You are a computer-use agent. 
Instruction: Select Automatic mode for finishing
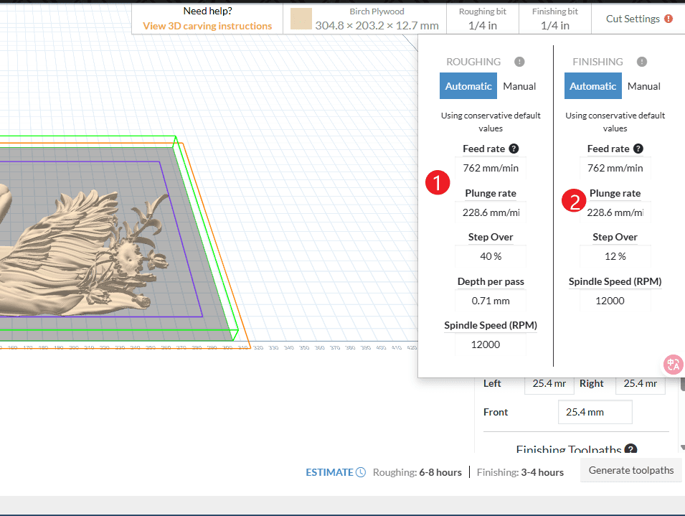[x=593, y=86]
